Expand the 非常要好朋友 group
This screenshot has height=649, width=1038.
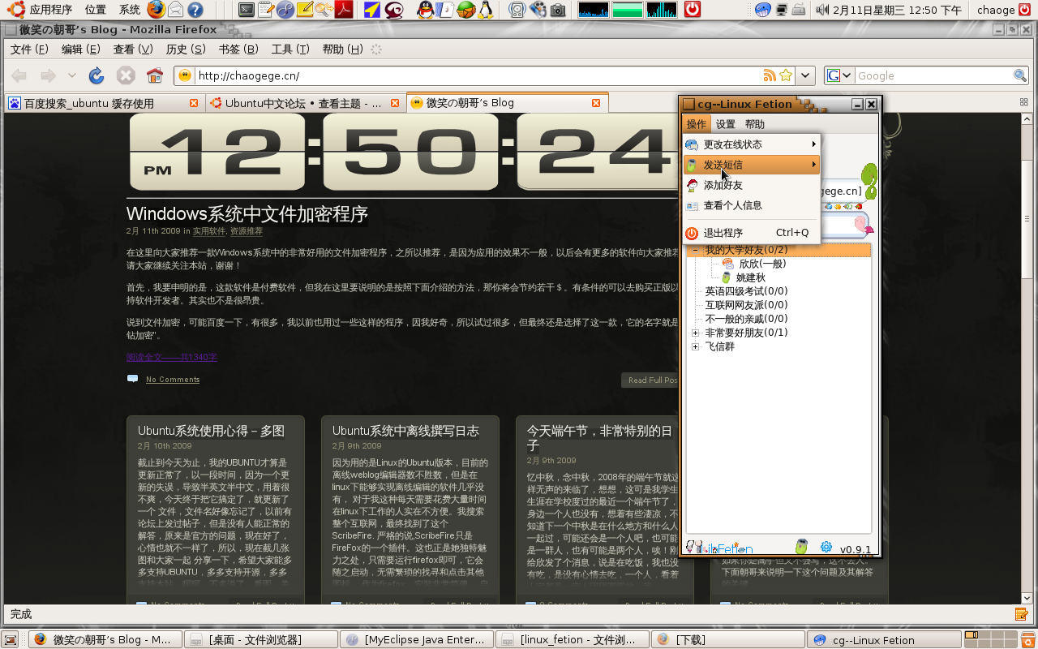click(x=695, y=333)
